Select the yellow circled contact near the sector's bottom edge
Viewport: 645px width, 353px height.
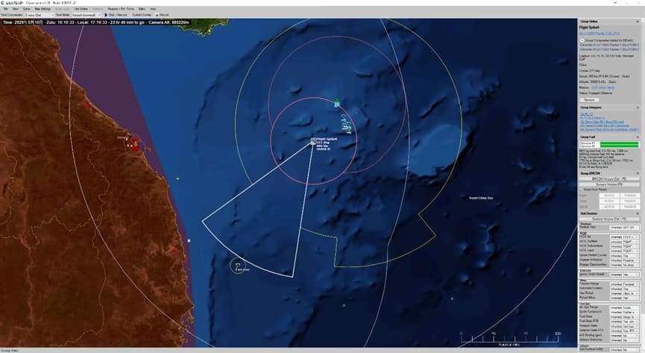coord(238,266)
